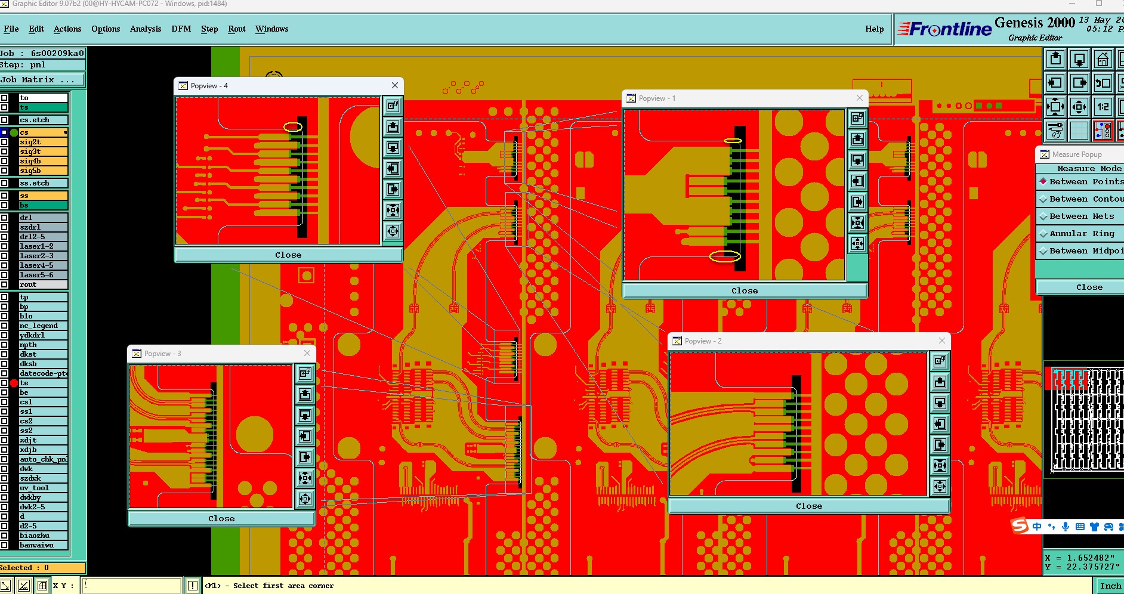
Task: Open the Help menu
Action: tap(875, 29)
